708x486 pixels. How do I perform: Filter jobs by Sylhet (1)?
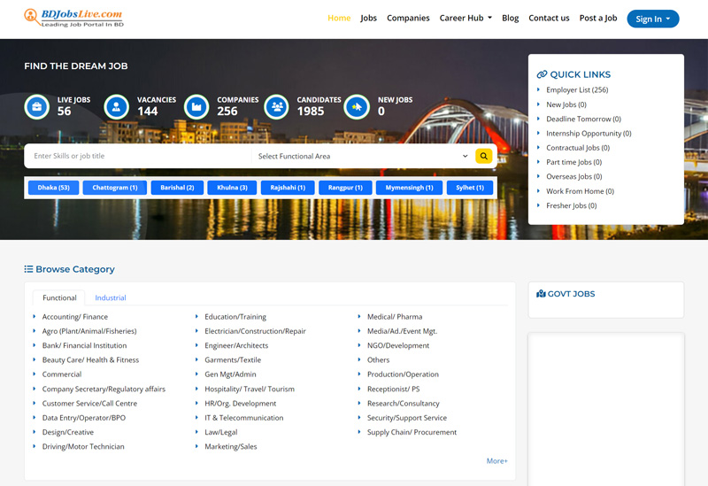coord(470,188)
